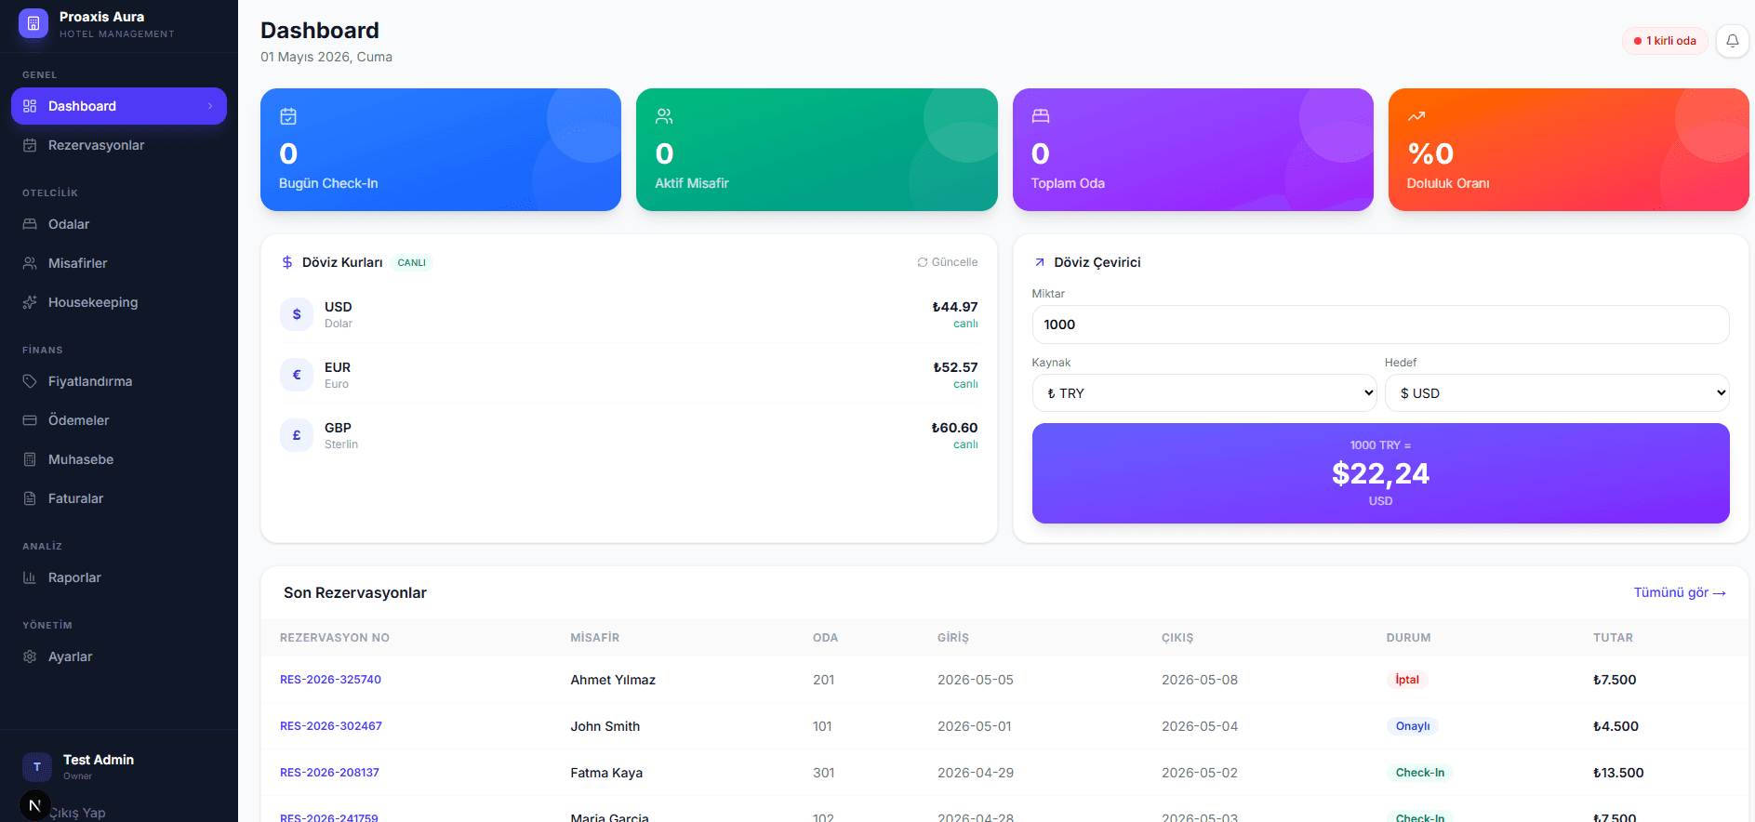Click the Test Admin avatar

pyautogui.click(x=37, y=767)
